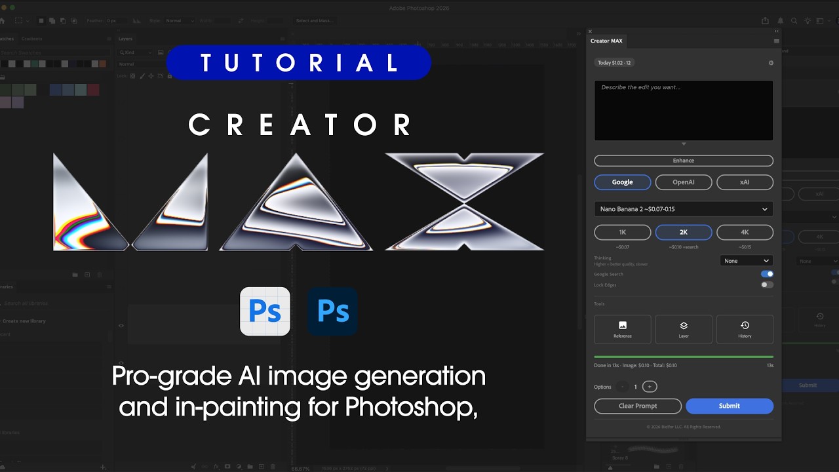
Task: Open Photoshop notifications bell icon
Action: coord(781,21)
